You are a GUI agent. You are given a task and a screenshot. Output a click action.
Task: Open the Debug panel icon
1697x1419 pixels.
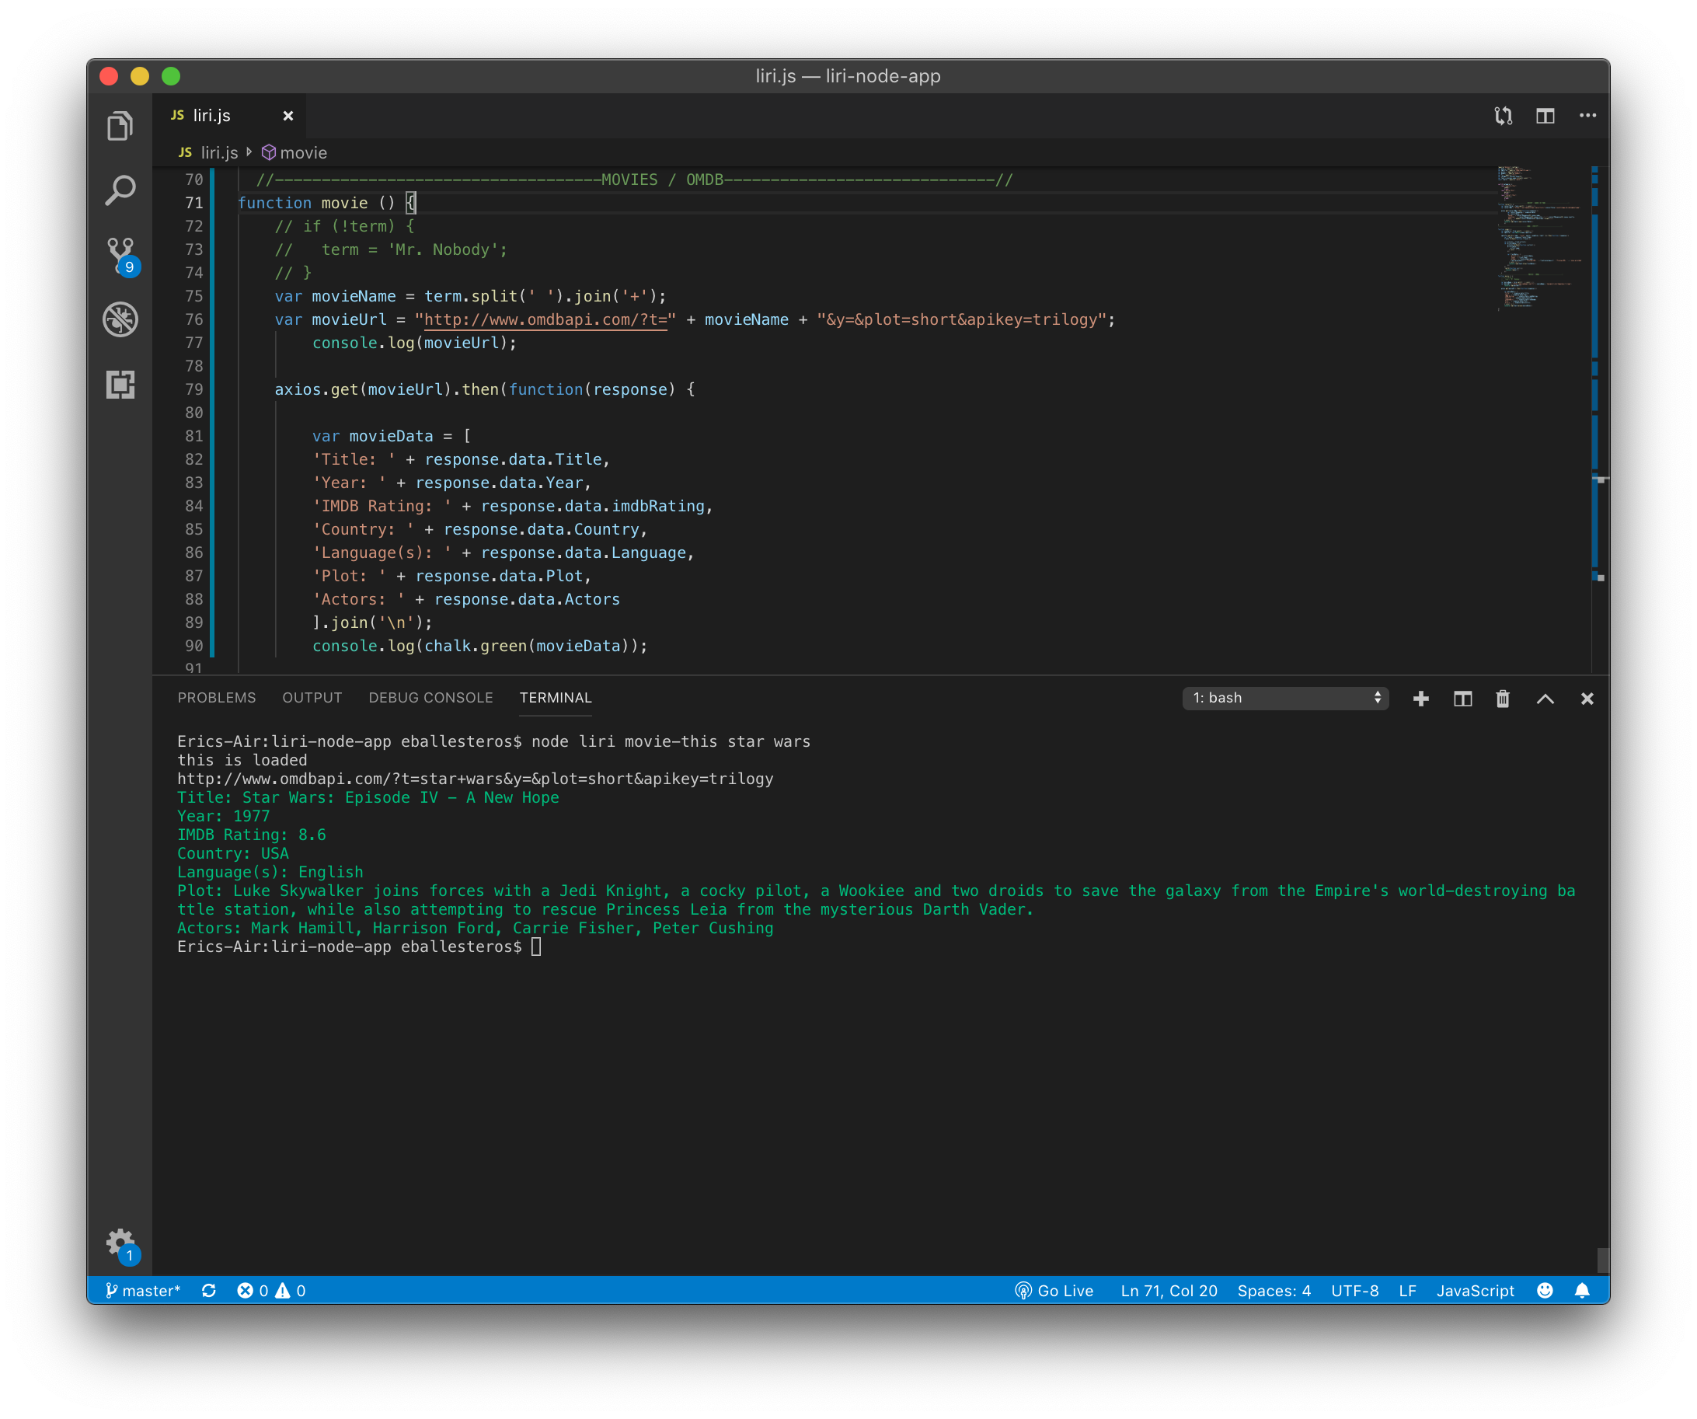[120, 319]
